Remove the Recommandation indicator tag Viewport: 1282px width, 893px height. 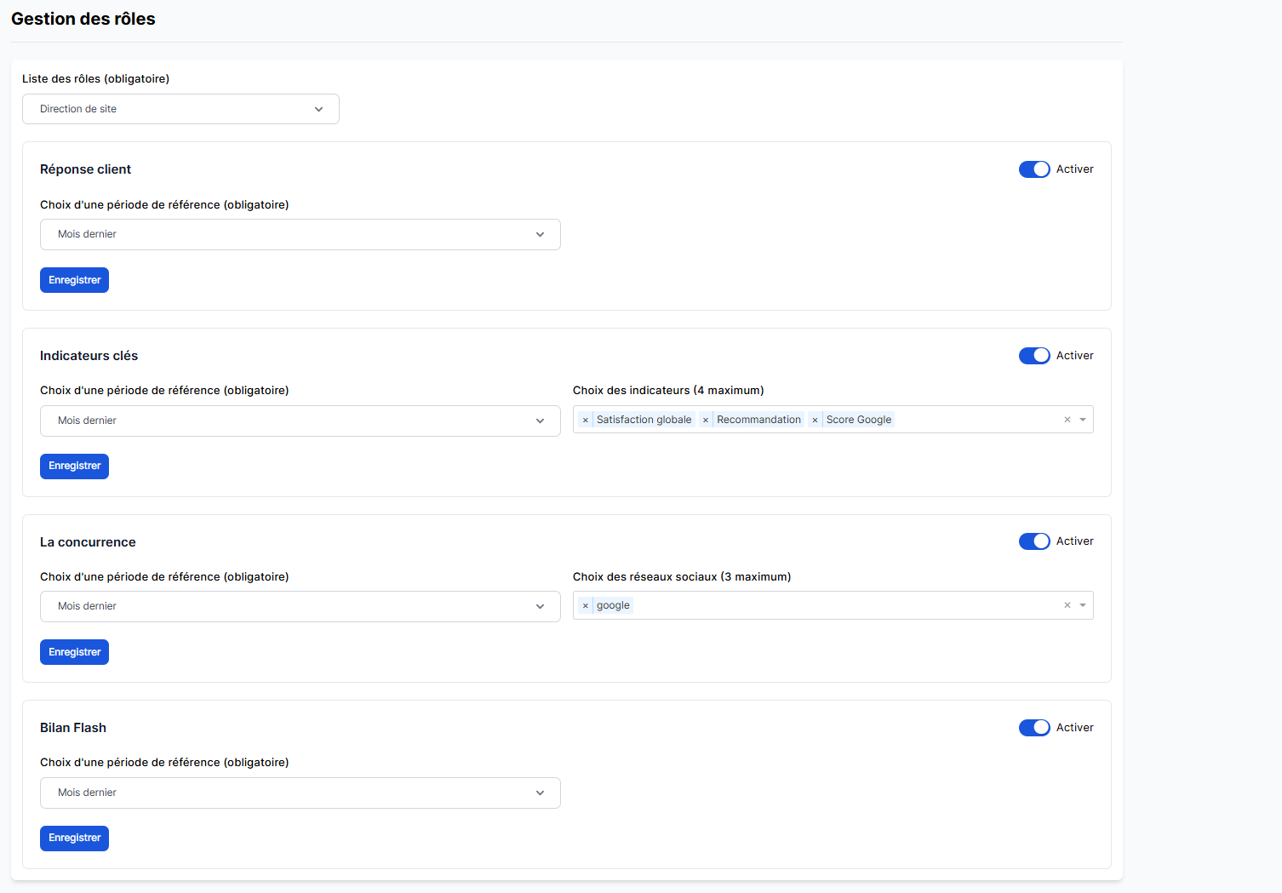click(706, 420)
